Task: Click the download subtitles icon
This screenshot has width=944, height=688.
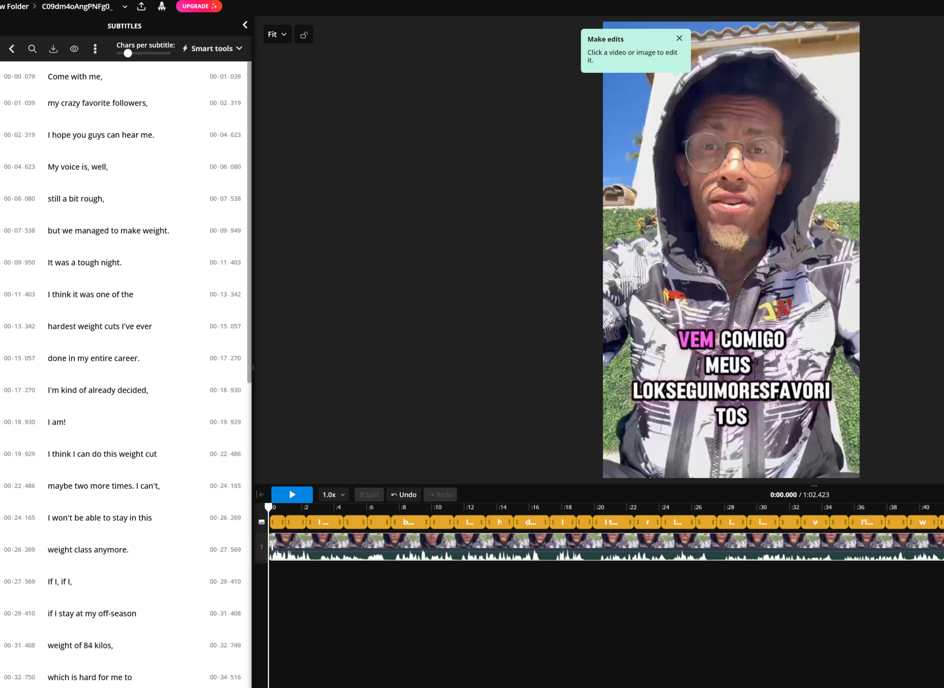Action: pyautogui.click(x=53, y=49)
